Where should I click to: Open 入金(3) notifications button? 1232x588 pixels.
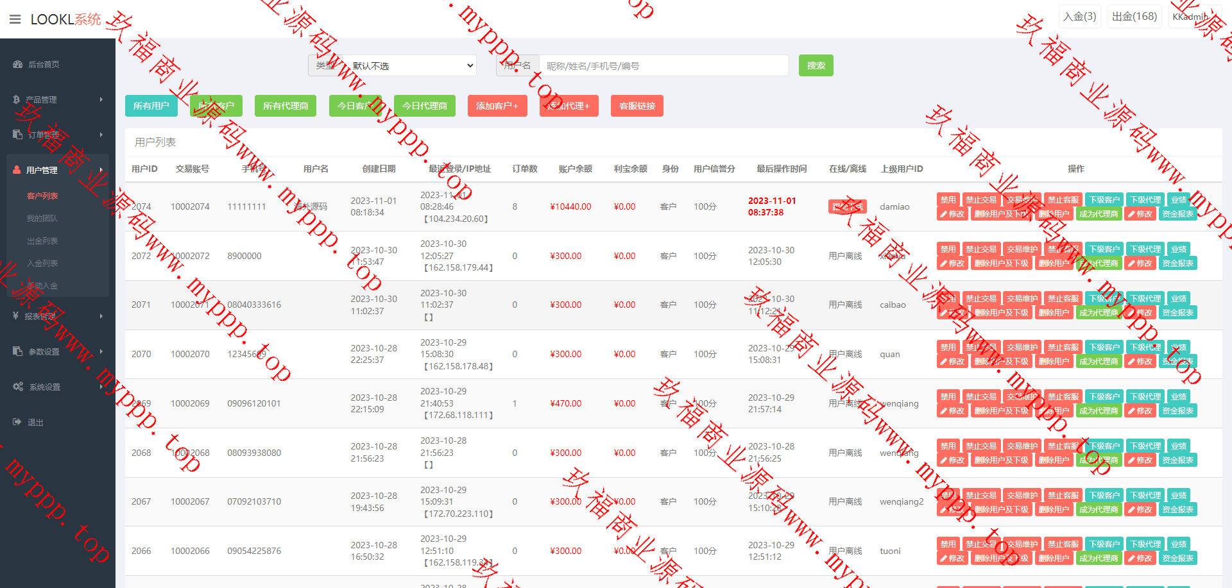pos(1080,17)
